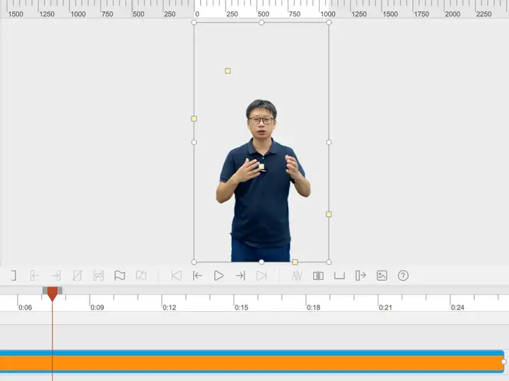This screenshot has width=509, height=381.
Task: Click the end-range bracket icon
Action: (13, 276)
